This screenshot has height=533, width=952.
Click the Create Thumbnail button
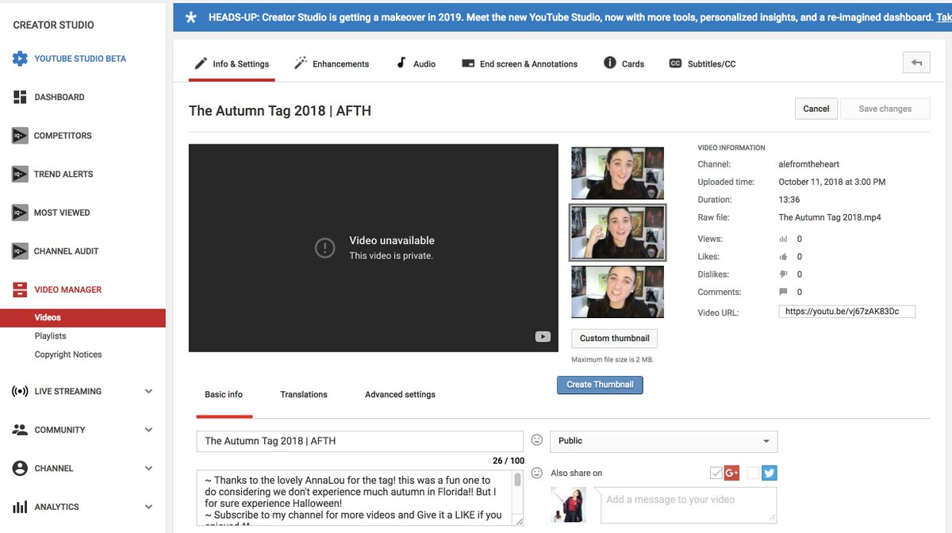coord(600,385)
